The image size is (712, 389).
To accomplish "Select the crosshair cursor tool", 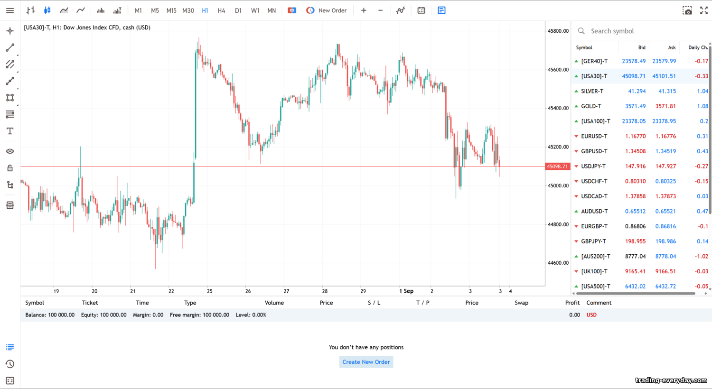I will coord(10,31).
